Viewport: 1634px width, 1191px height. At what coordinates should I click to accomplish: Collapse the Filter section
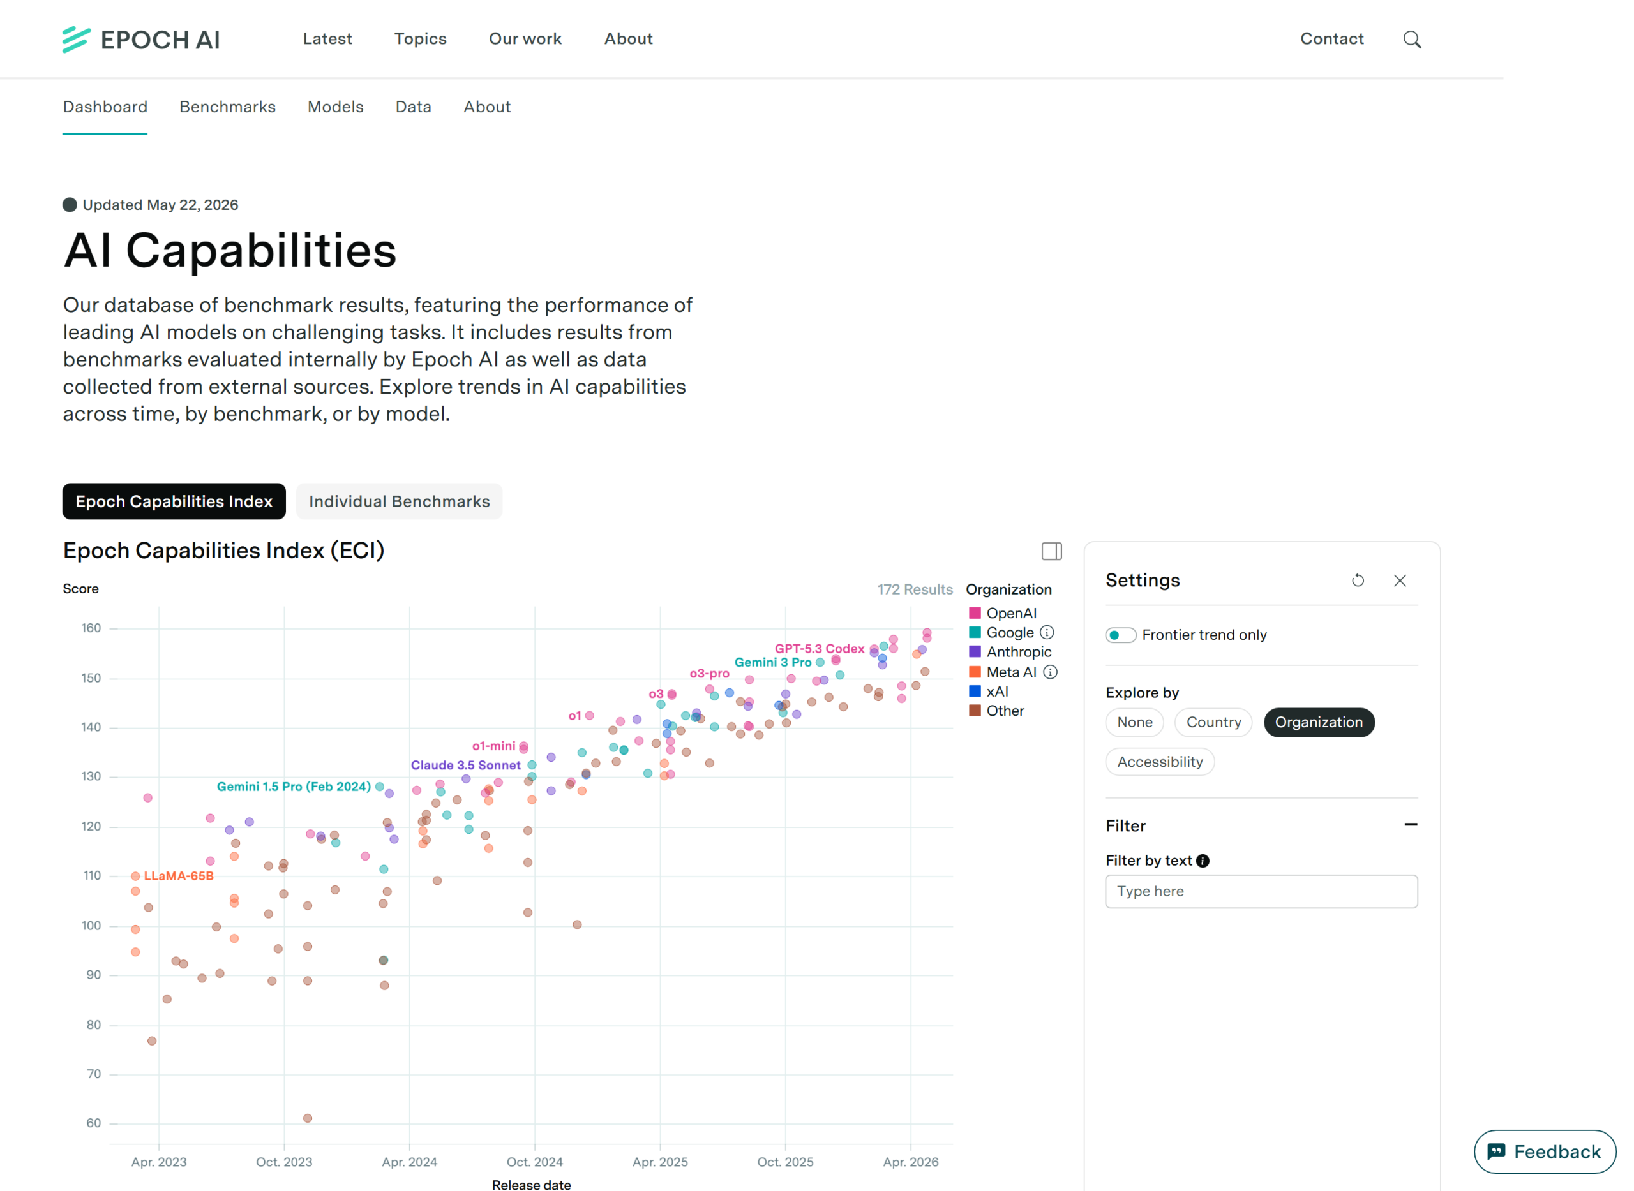(x=1411, y=824)
